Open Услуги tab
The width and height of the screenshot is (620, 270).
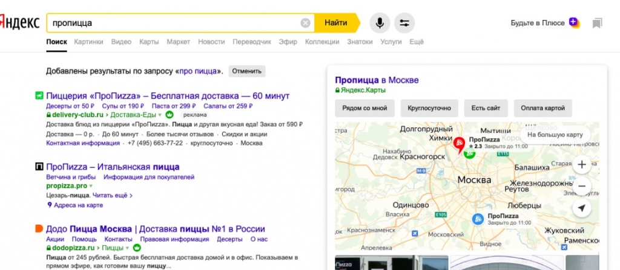pyautogui.click(x=391, y=42)
